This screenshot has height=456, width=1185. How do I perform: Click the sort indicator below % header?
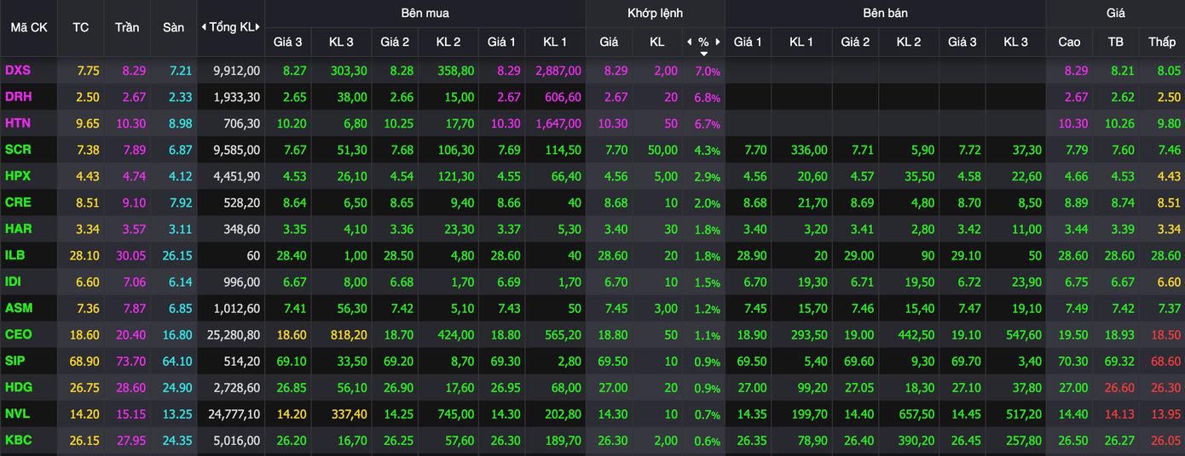(x=703, y=53)
